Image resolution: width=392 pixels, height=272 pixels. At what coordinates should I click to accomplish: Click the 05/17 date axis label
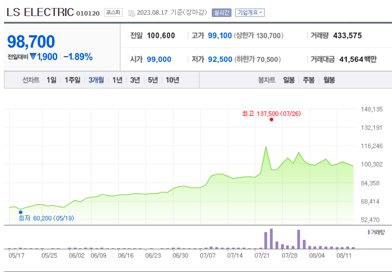[16, 256]
